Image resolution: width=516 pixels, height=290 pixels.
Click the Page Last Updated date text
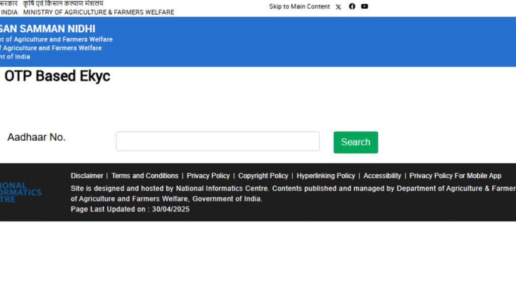click(x=130, y=209)
